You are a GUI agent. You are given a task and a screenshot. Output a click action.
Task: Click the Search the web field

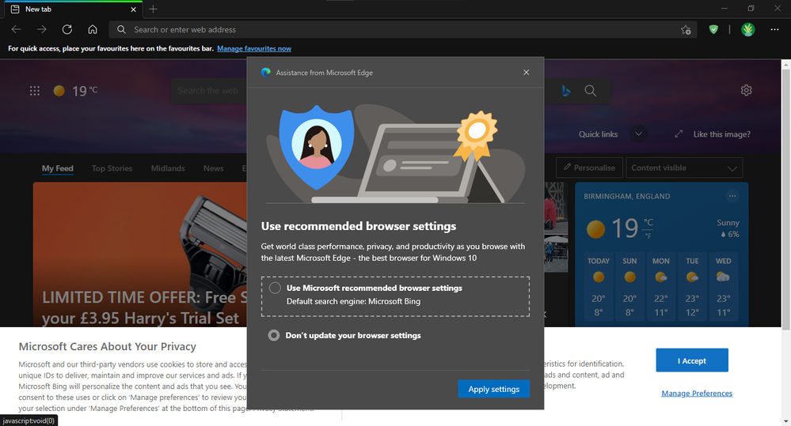pos(209,91)
